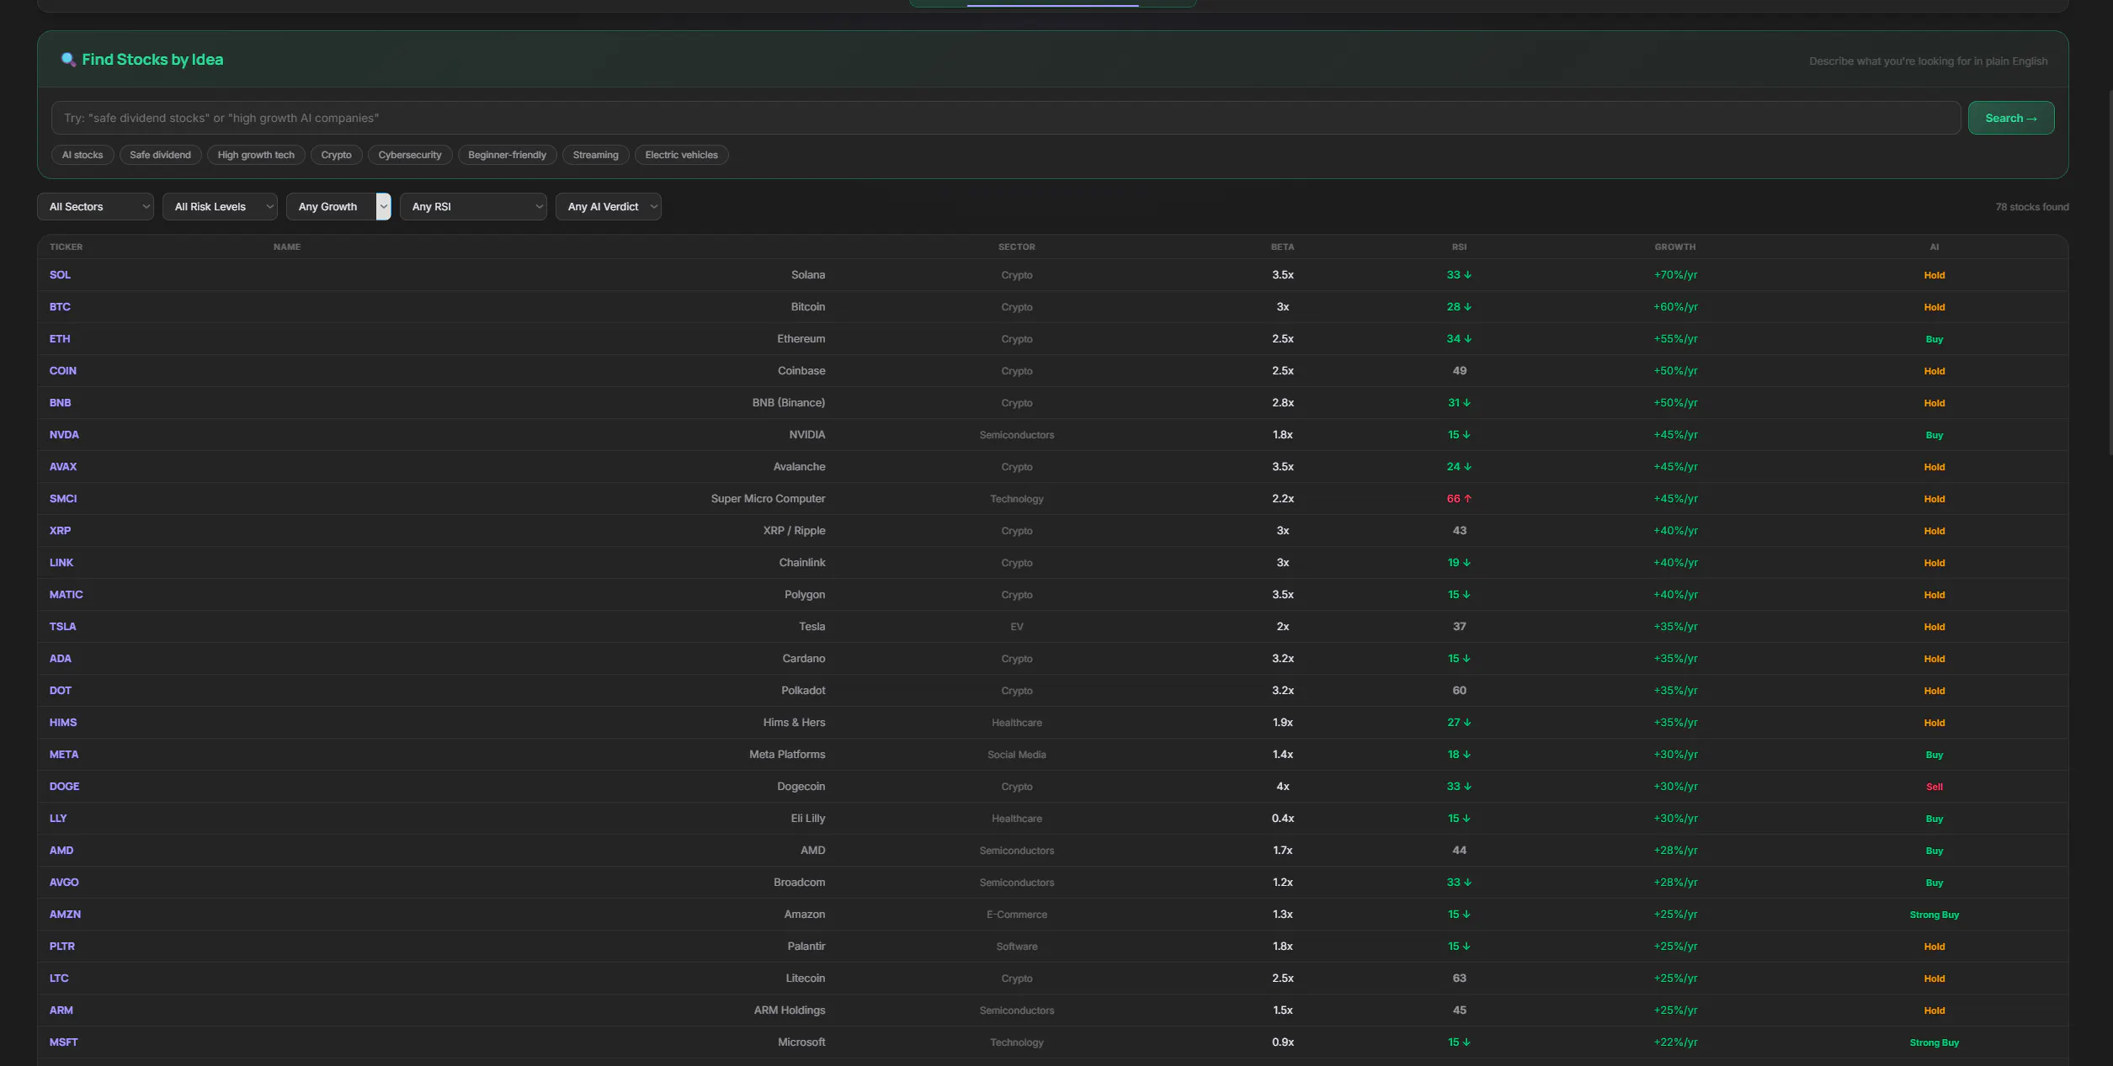Image resolution: width=2113 pixels, height=1066 pixels.
Task: Open the ADA ticker link
Action: pos(61,659)
